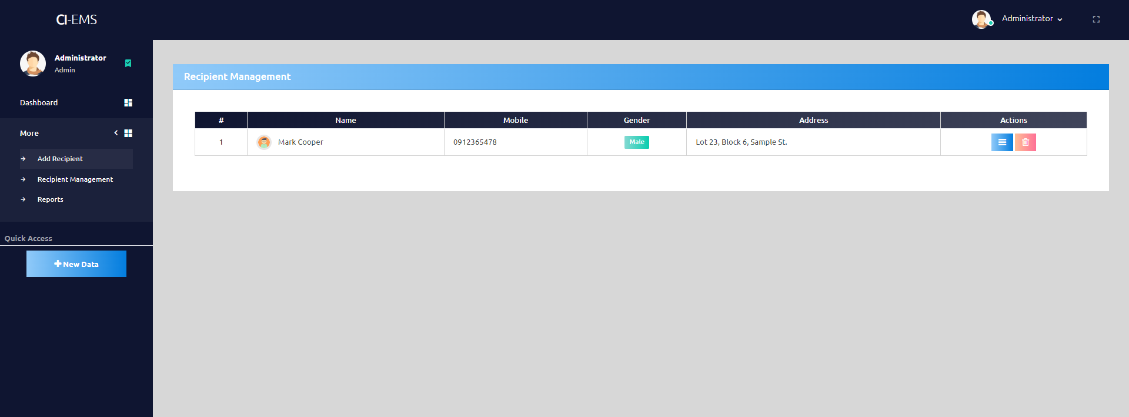Open the Administrator dropdown in top bar
This screenshot has width=1129, height=417.
tap(1032, 19)
